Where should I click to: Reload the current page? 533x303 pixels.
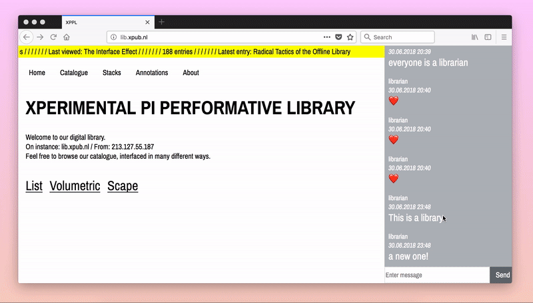[x=53, y=37]
